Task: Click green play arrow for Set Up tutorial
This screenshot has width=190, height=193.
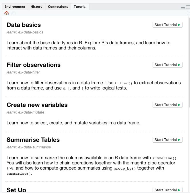Action: [179, 190]
